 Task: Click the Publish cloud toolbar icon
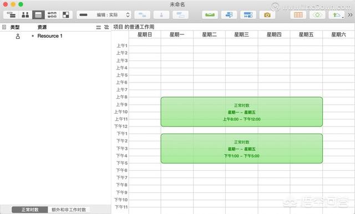coord(337,15)
